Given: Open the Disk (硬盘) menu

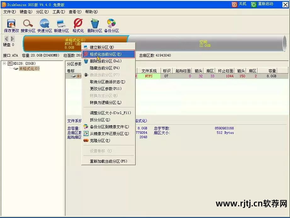Looking at the screenshot, I should click(x=26, y=12).
